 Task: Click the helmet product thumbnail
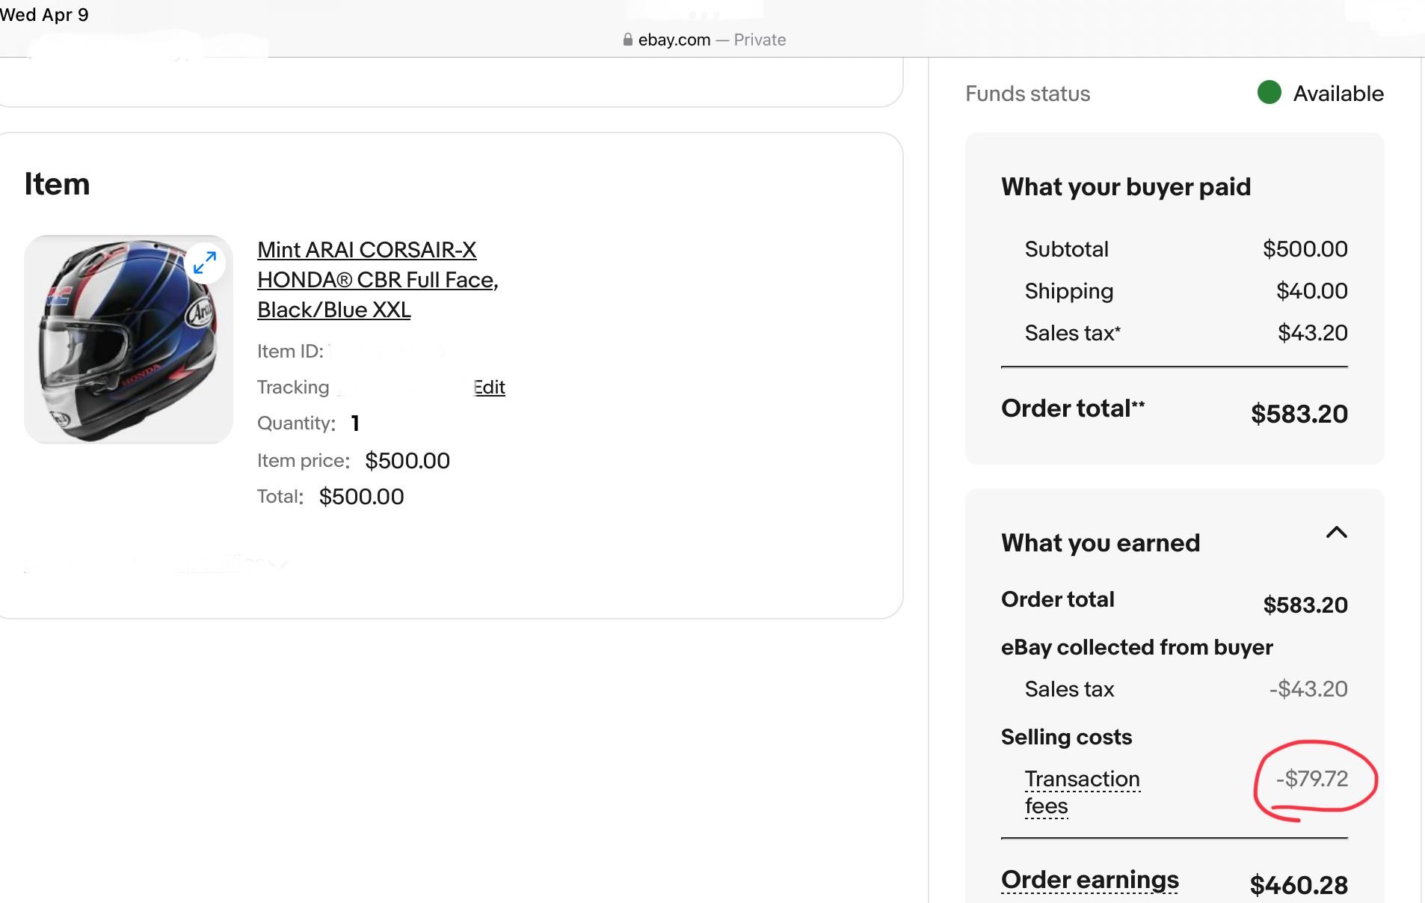(129, 340)
